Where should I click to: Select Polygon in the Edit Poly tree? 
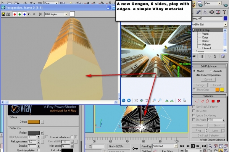[x=206, y=45]
